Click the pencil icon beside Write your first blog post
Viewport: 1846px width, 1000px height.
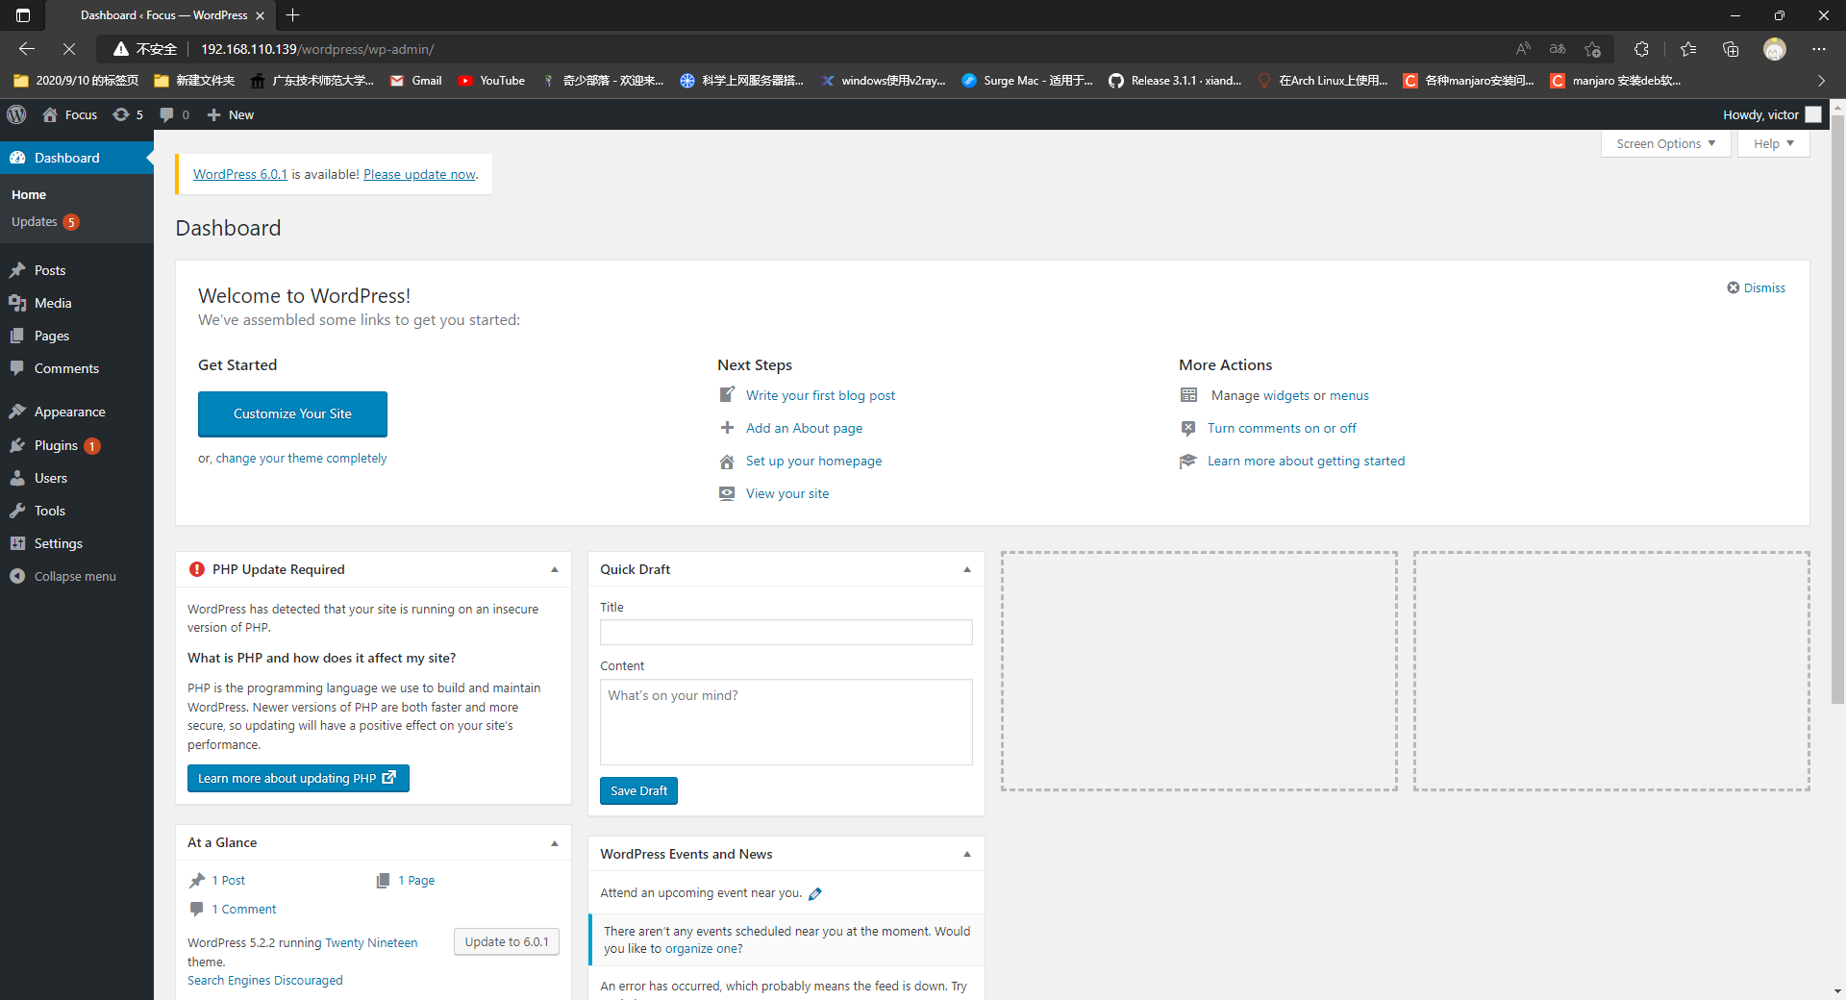pos(727,394)
